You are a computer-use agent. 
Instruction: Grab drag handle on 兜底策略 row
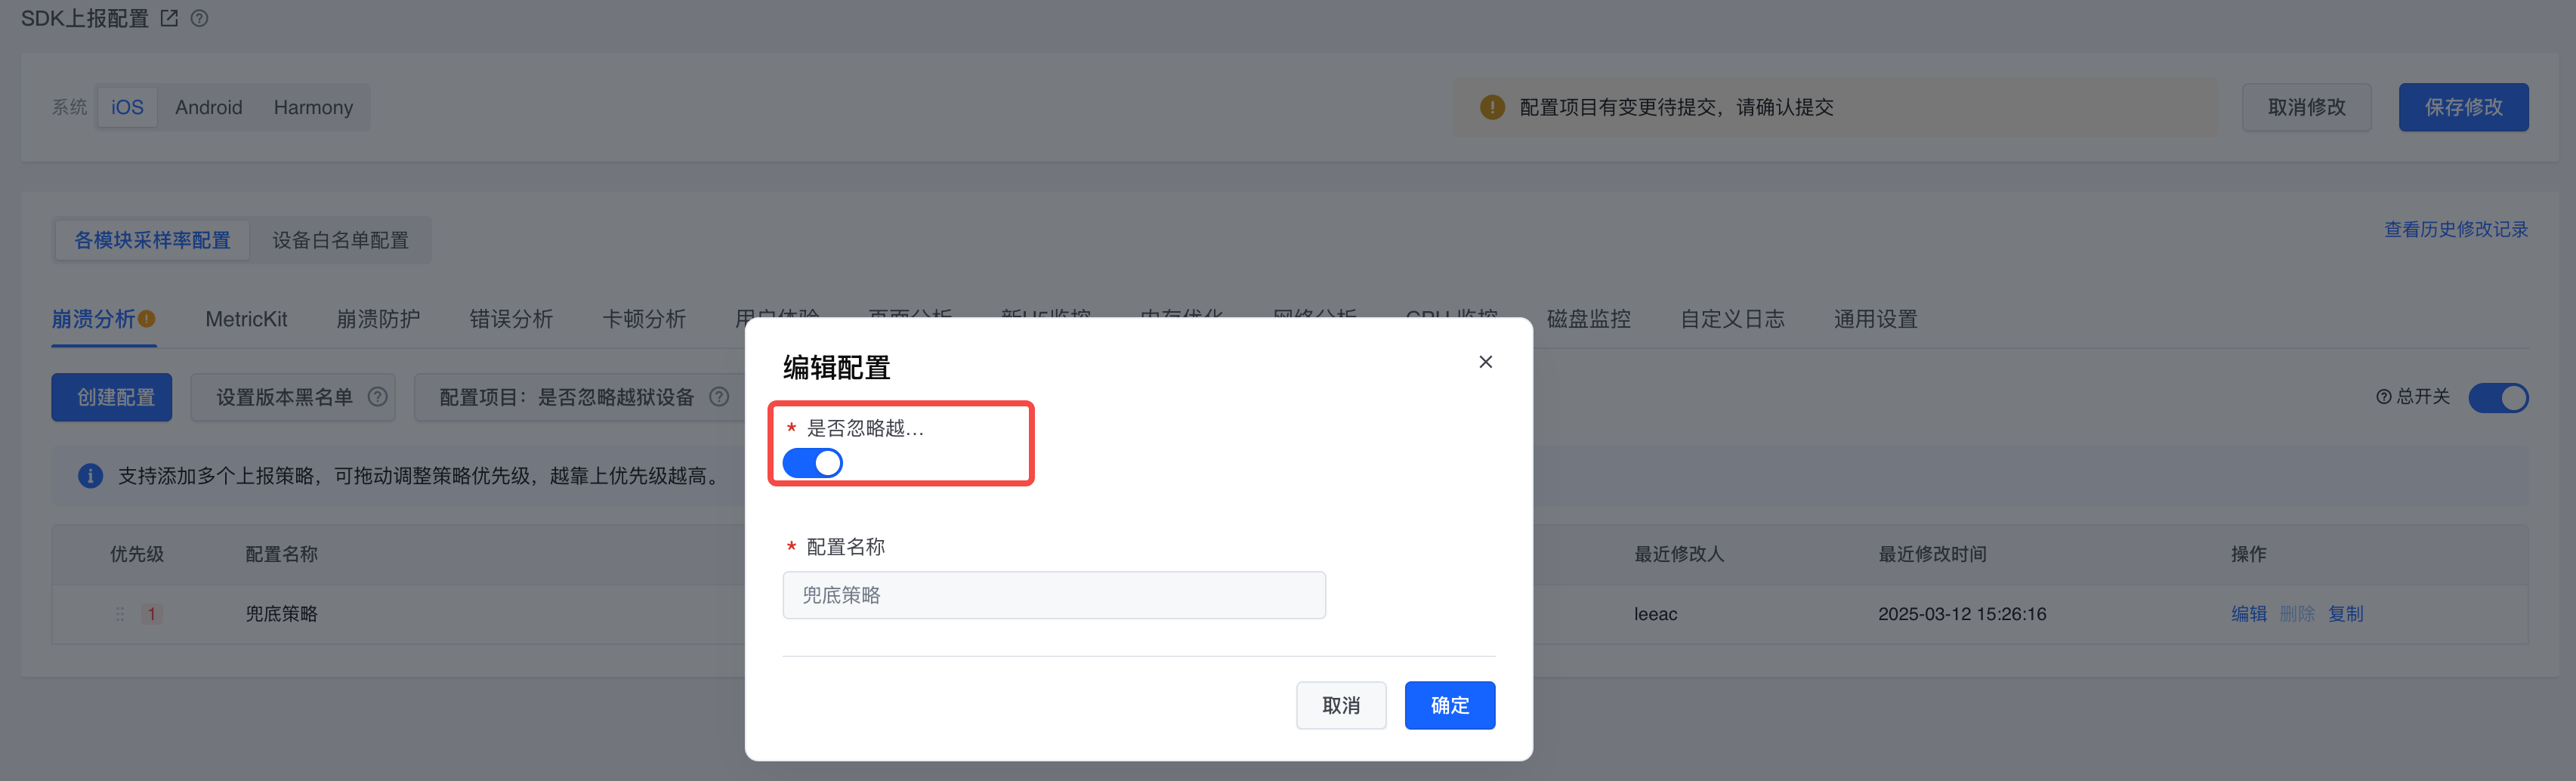[x=120, y=614]
